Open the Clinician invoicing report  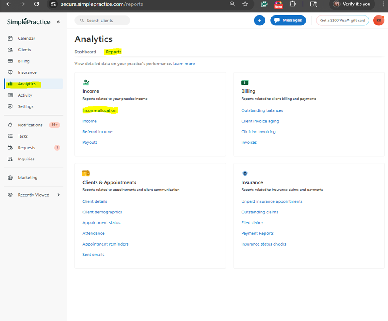pos(258,132)
